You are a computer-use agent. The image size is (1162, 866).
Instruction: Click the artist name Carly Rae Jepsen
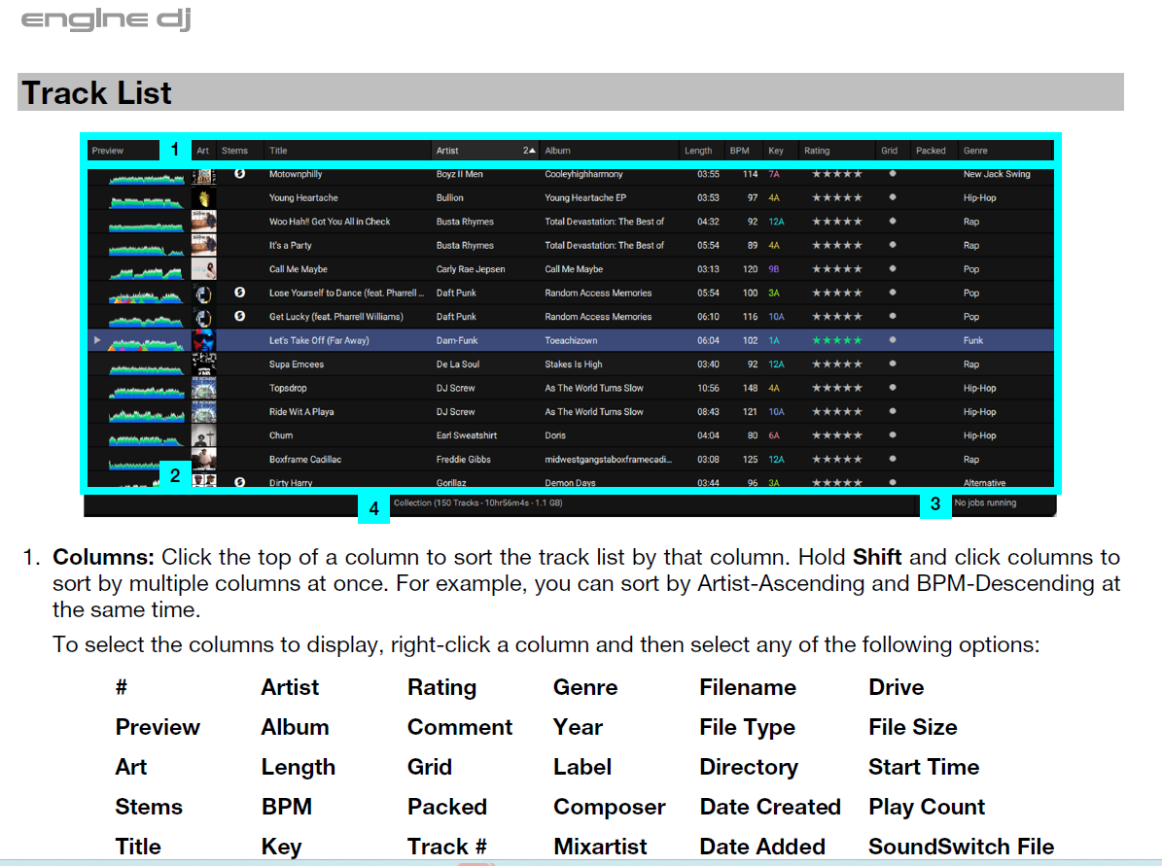(x=471, y=269)
